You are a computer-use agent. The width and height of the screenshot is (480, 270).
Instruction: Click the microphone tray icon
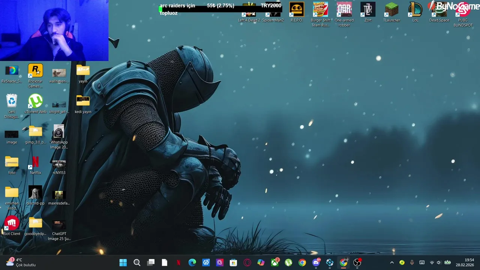(x=412, y=262)
